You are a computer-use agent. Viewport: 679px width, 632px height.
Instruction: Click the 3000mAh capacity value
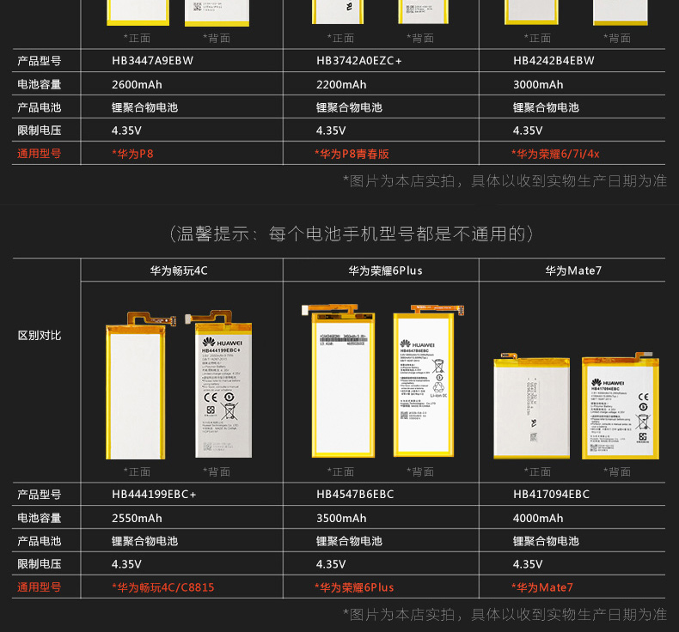pyautogui.click(x=538, y=84)
